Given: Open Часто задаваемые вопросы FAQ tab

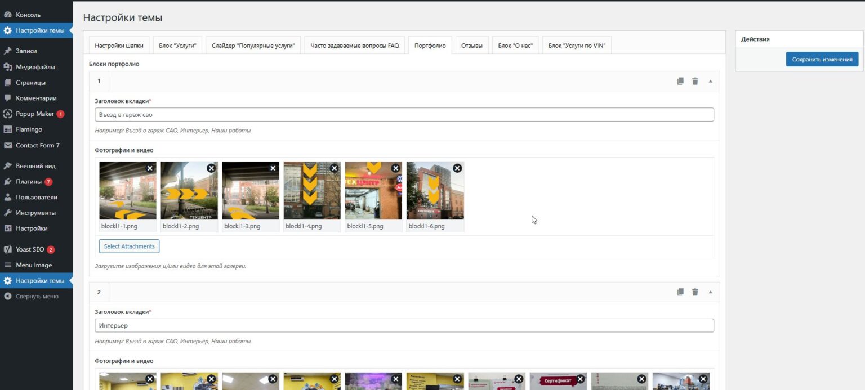Looking at the screenshot, I should click(354, 46).
